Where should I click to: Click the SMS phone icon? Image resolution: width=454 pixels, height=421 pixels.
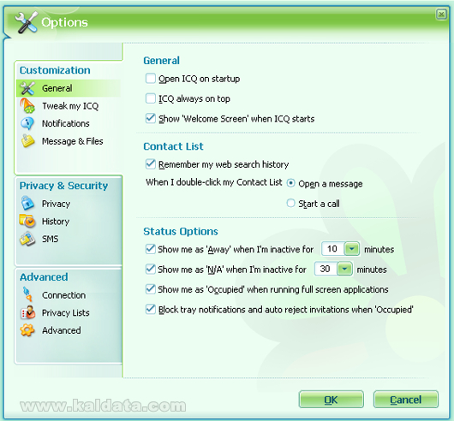point(27,239)
